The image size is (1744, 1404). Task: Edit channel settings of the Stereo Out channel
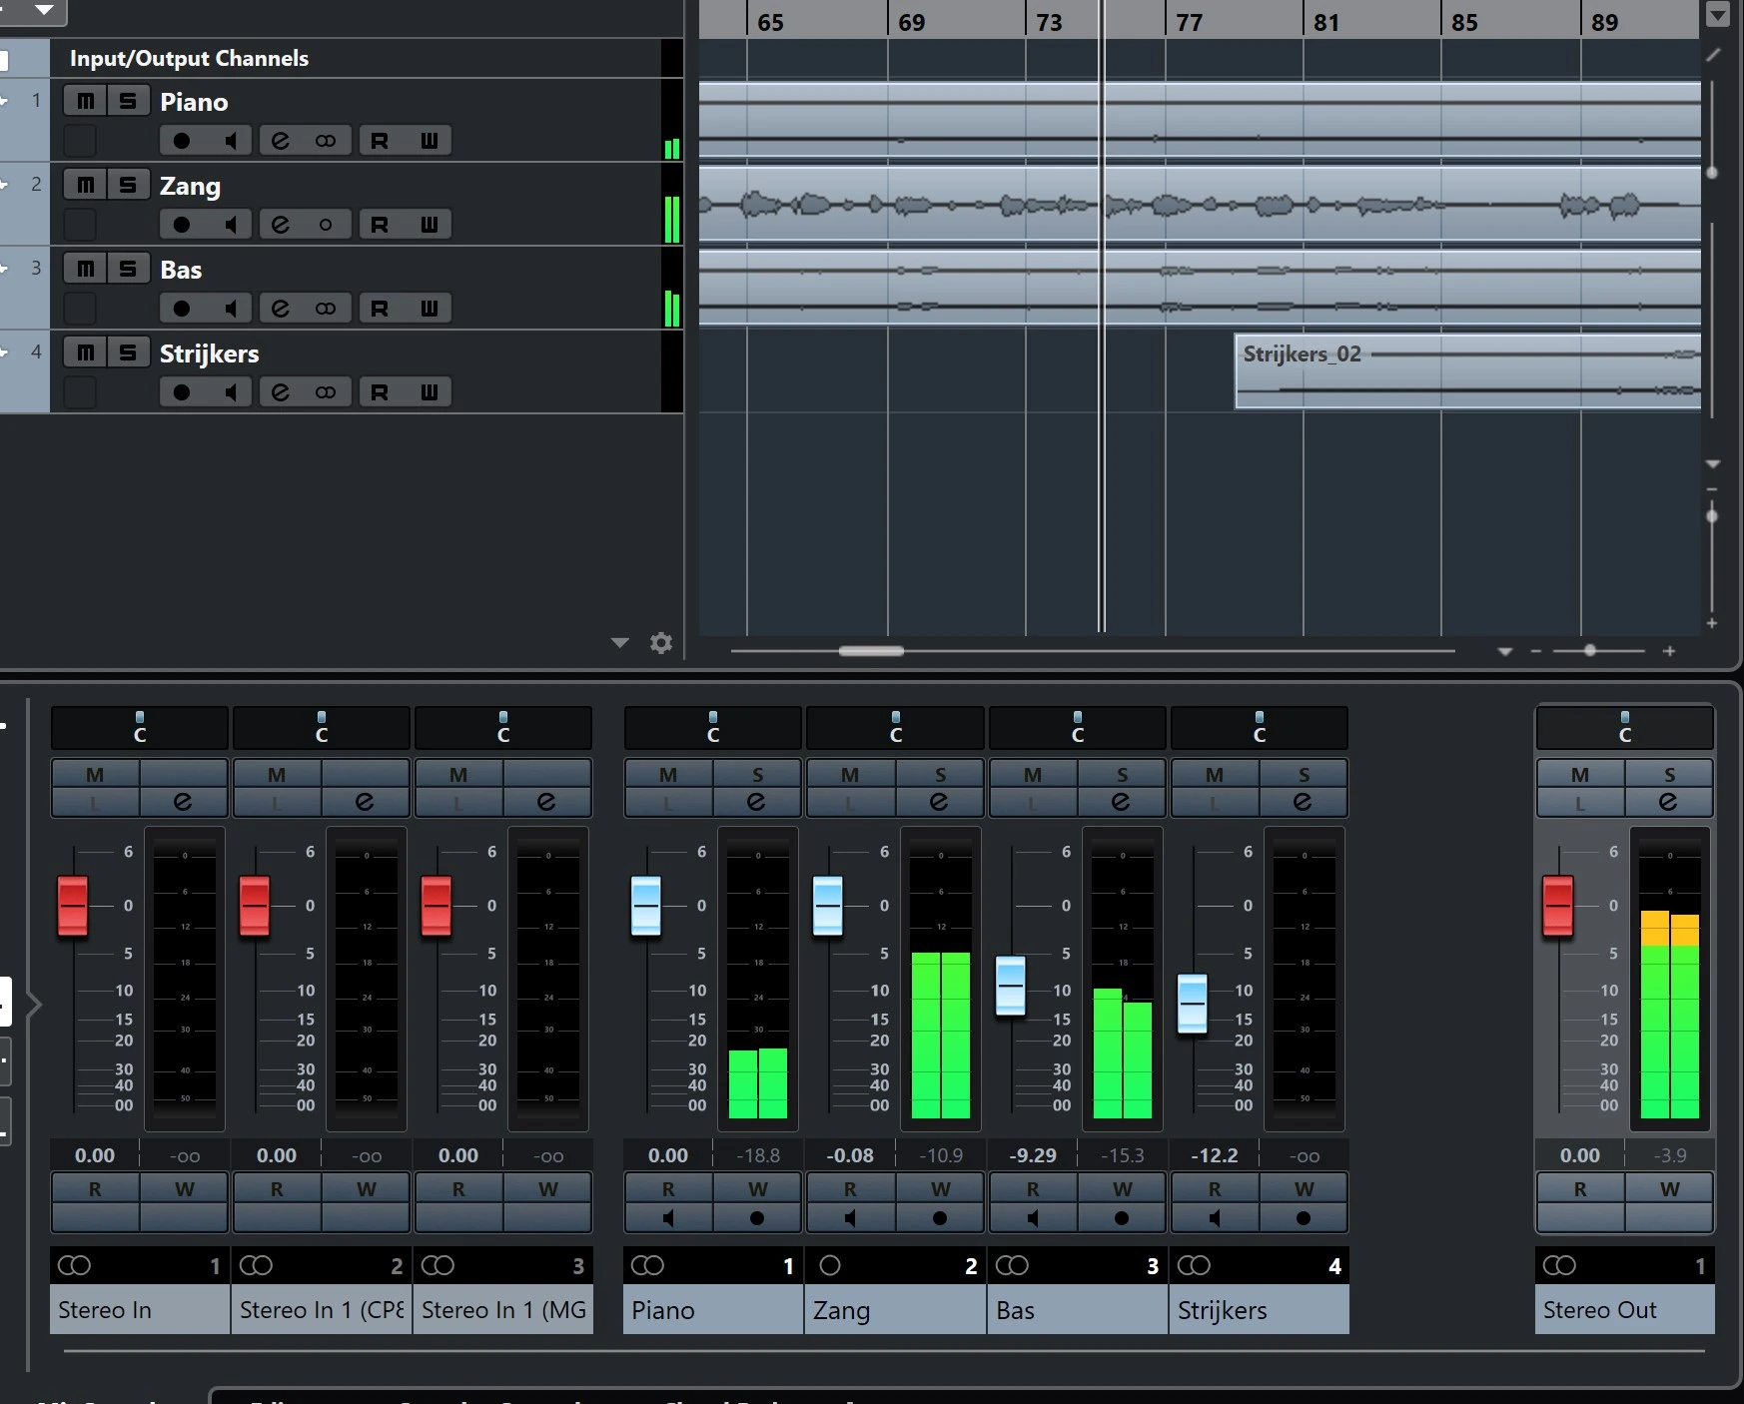(x=1668, y=802)
